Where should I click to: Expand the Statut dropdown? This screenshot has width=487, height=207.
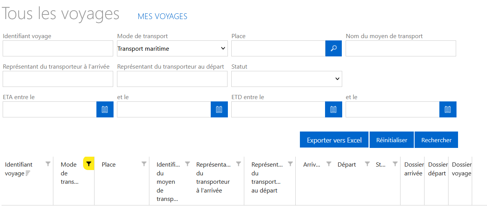tap(287, 79)
